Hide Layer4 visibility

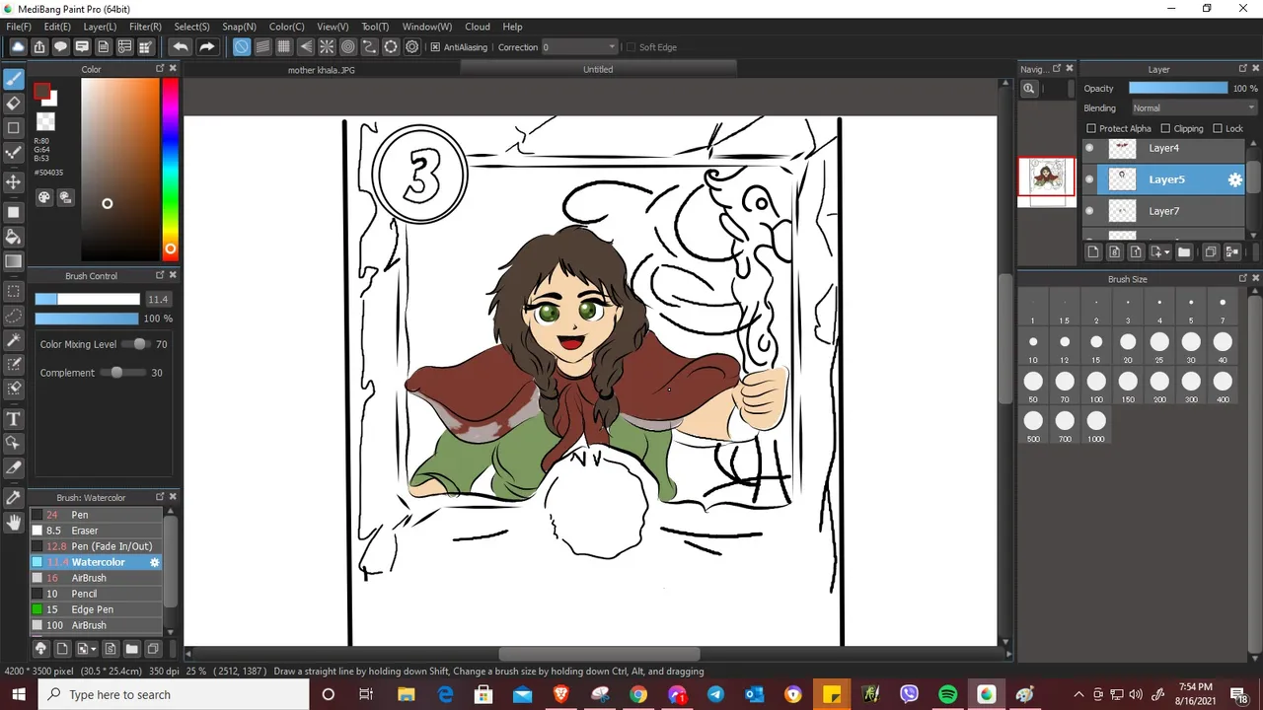click(x=1089, y=148)
